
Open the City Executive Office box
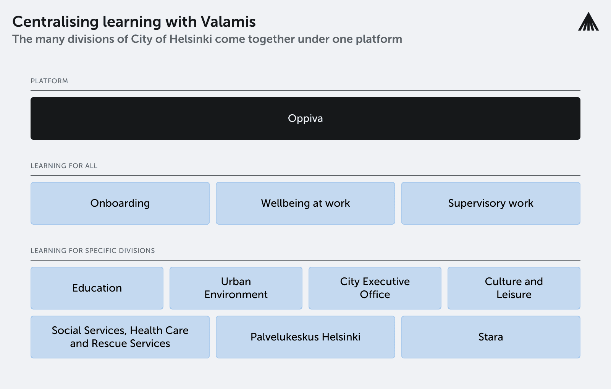(x=375, y=288)
